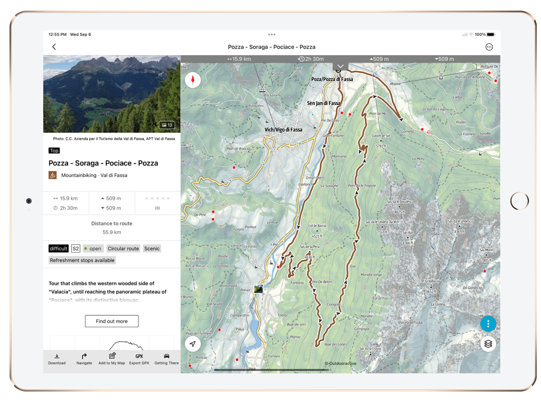Open the more options circle menu
The width and height of the screenshot is (541, 406).
point(489,47)
